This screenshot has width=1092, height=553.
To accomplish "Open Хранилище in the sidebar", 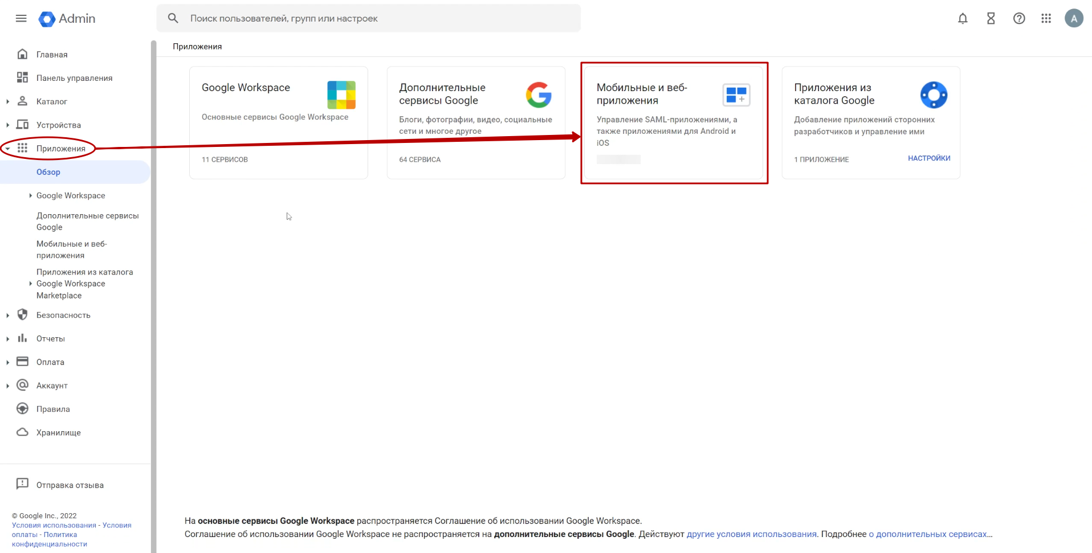I will pyautogui.click(x=58, y=433).
